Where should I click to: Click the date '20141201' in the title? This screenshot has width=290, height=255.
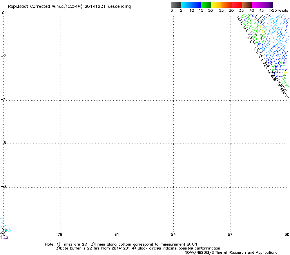[x=95, y=6]
